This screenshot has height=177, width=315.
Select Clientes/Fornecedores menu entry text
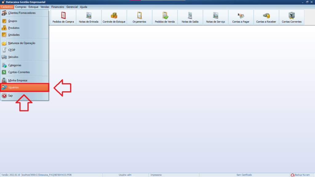point(22,13)
